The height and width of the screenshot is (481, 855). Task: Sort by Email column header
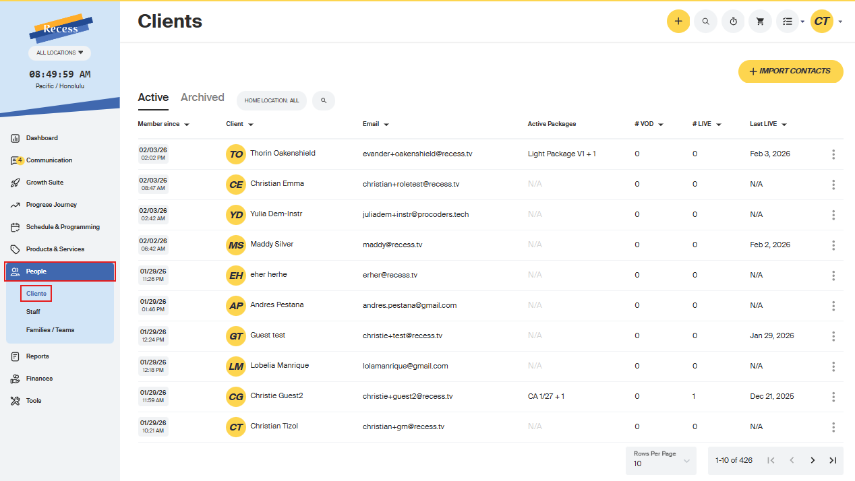(376, 124)
